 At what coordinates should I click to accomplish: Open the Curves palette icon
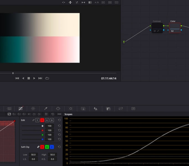point(21,109)
